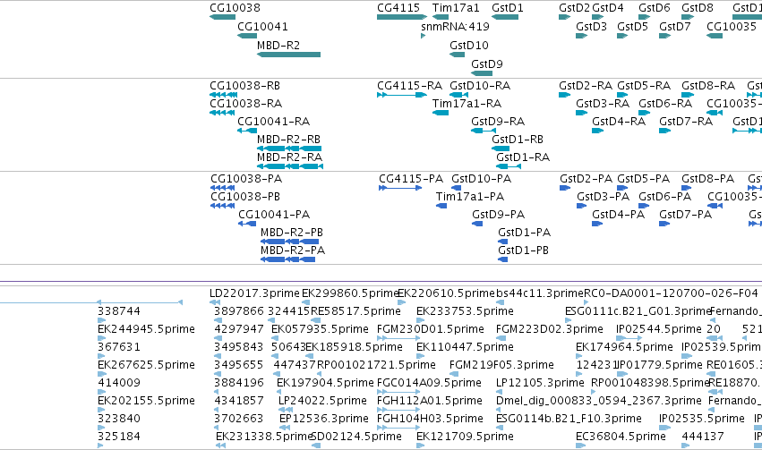Viewport: 762px width, 450px height.
Task: Click the MBD-R2 gene feature bar
Action: (288, 55)
